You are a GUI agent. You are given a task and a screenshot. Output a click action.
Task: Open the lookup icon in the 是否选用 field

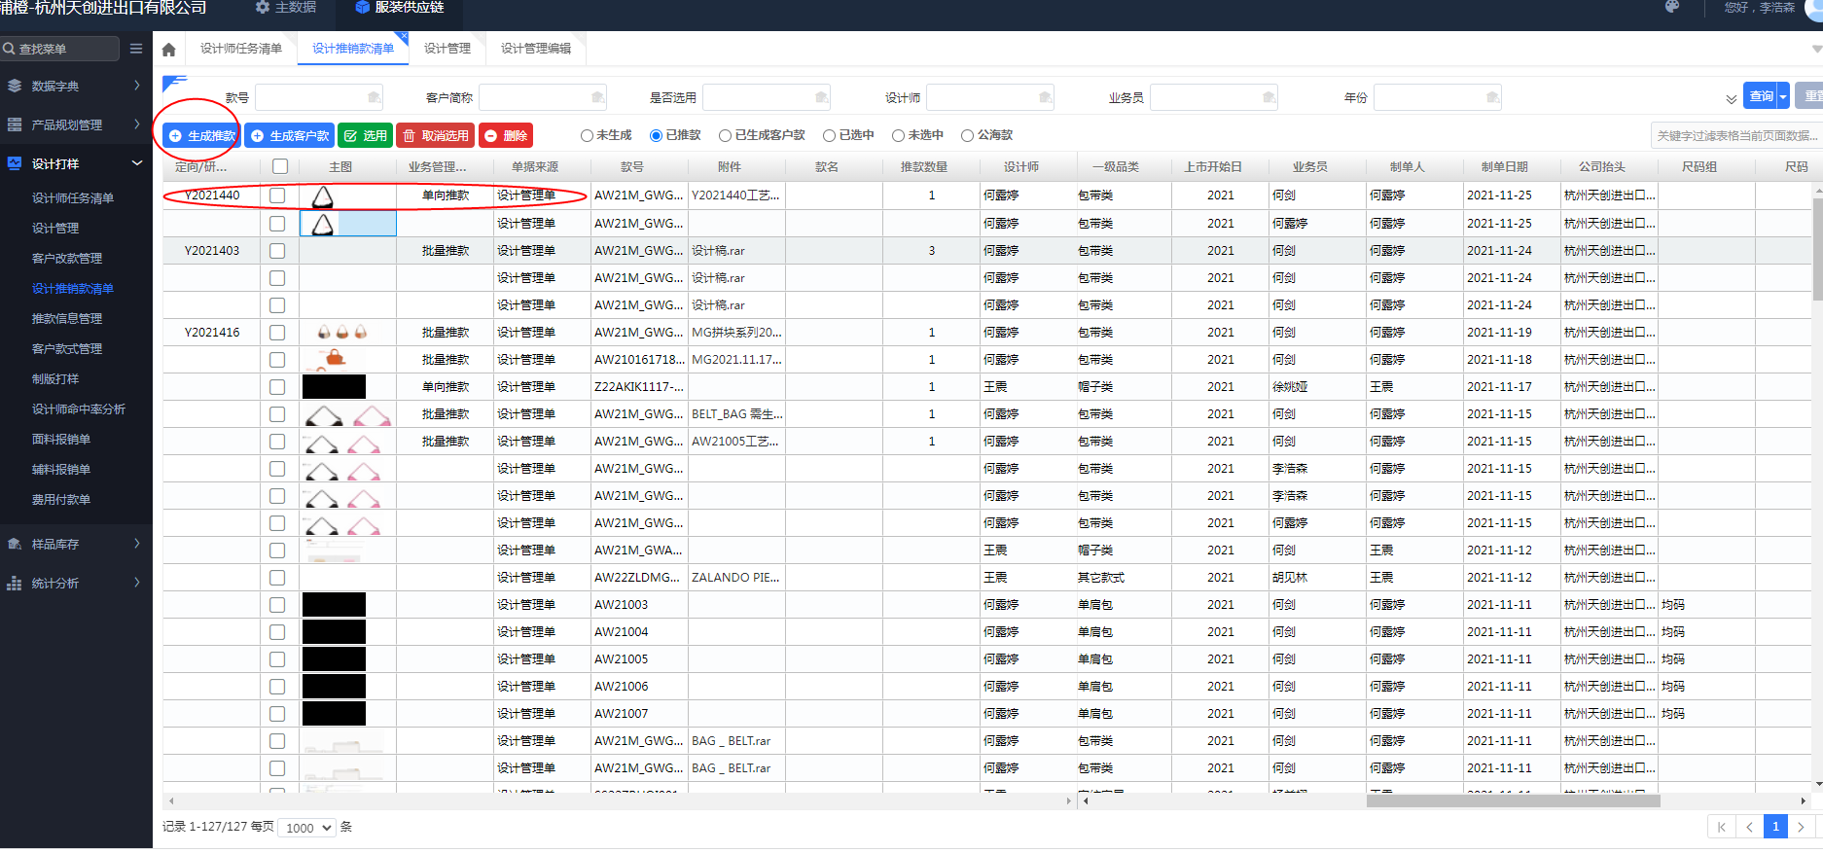point(822,97)
